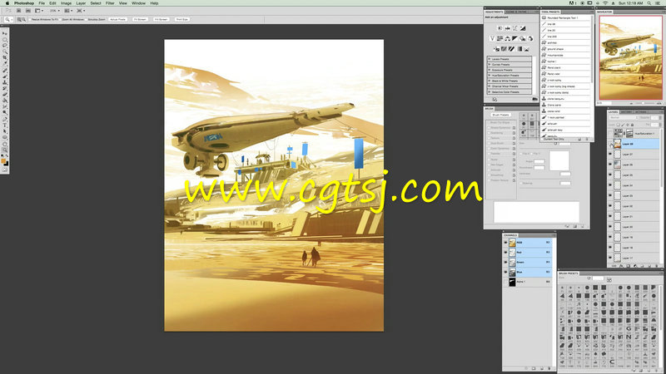Expand Black & White Presets list
This screenshot has width=666, height=374.
[x=489, y=81]
